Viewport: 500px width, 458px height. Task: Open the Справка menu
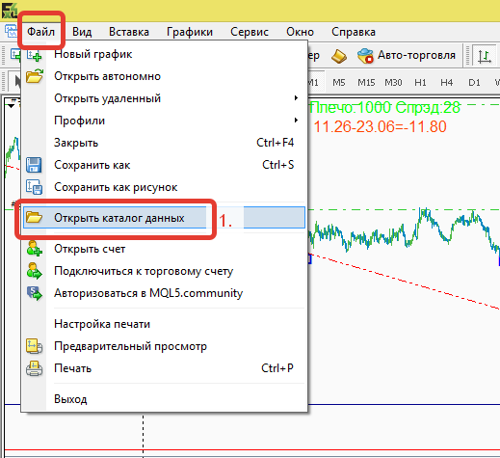pyautogui.click(x=354, y=32)
